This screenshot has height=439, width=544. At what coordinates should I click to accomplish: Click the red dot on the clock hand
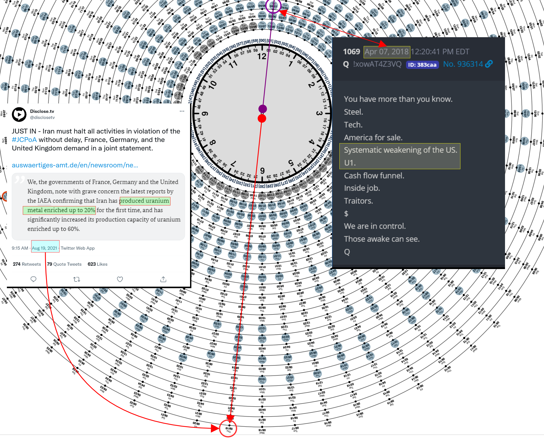coord(262,118)
